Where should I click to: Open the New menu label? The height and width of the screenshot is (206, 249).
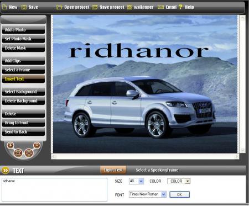click(x=13, y=7)
